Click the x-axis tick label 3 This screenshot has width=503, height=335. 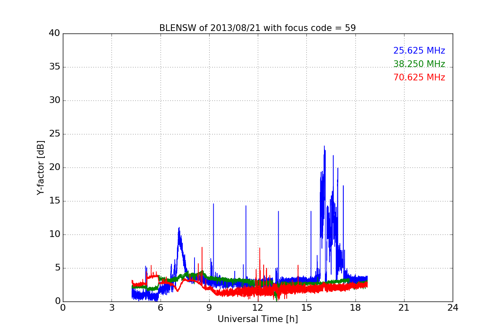pyautogui.click(x=111, y=308)
